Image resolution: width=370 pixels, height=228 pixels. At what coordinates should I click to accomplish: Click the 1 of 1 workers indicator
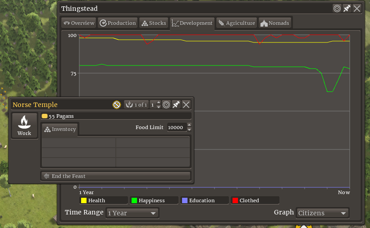click(x=137, y=105)
